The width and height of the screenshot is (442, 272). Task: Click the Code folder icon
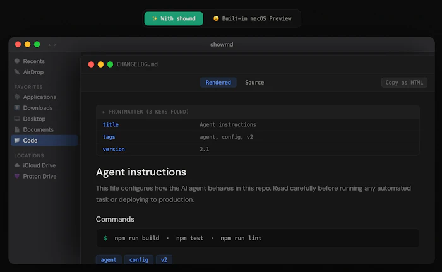click(x=17, y=140)
